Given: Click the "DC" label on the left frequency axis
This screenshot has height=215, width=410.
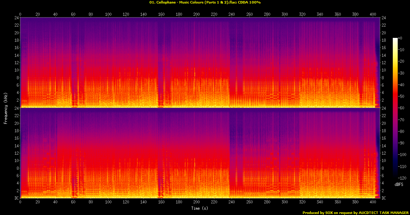Looking at the screenshot, I should [x=17, y=198].
